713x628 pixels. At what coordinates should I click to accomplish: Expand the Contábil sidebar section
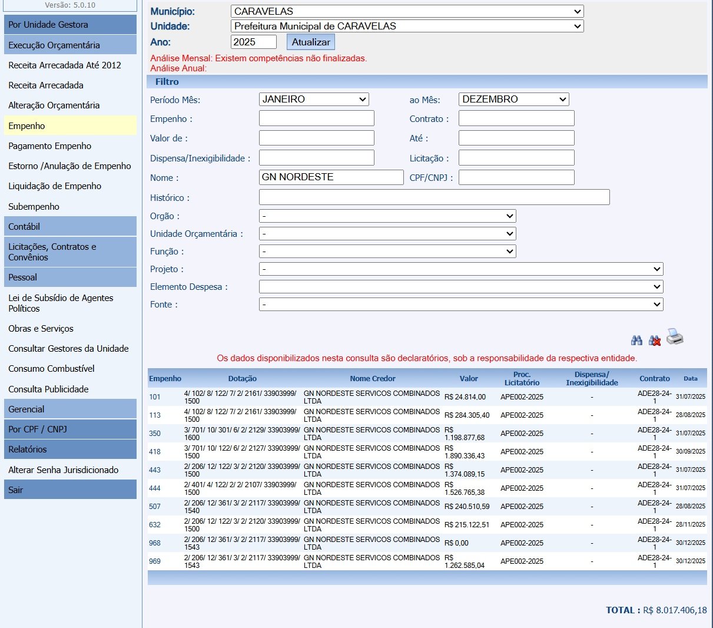click(70, 227)
